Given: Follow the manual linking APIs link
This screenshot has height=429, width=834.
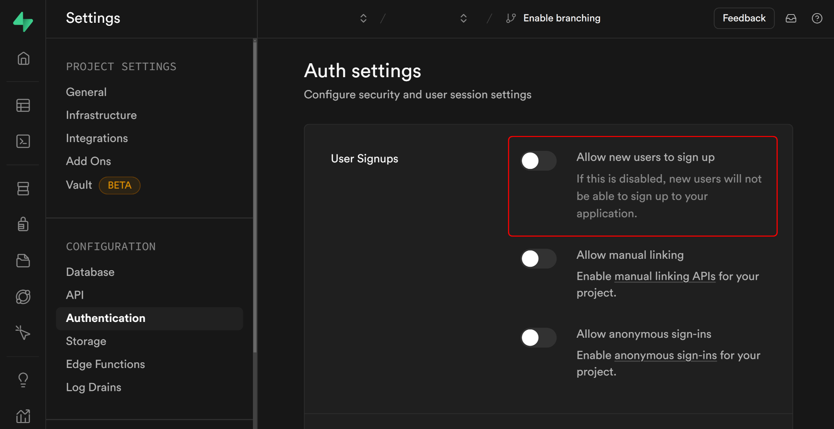Looking at the screenshot, I should [665, 276].
